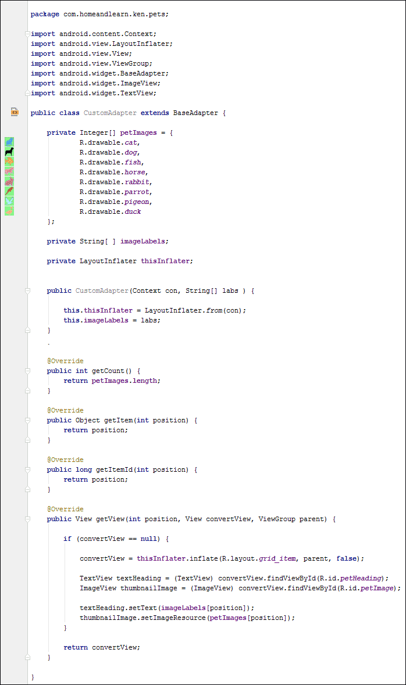Viewport: 406px width, 685px height.
Task: Click the rabbit drawable gutter thumbnail
Action: coord(9,181)
